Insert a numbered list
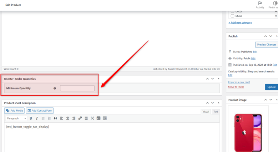 coord(49,118)
